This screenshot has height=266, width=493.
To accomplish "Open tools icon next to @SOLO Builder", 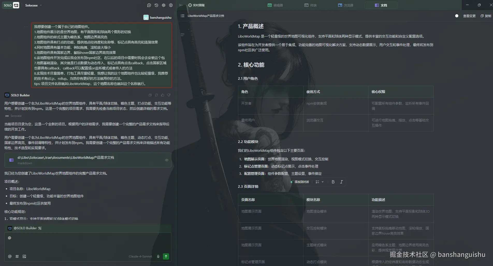I will 40,228.
